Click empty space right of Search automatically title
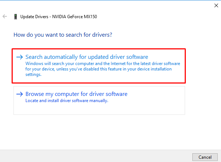 pos(167,57)
